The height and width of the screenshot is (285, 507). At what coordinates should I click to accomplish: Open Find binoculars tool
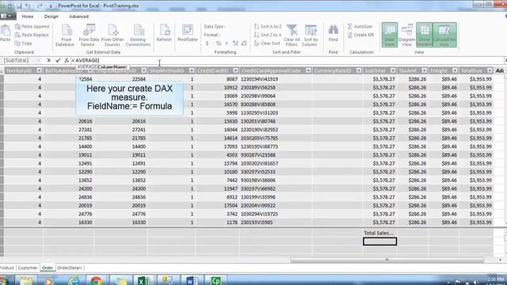tap(333, 32)
